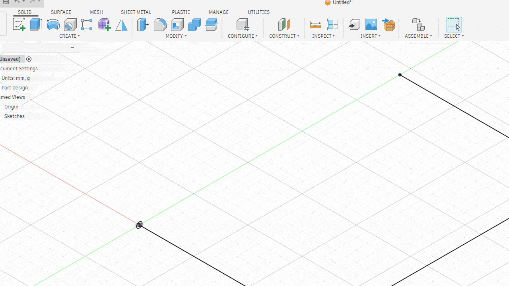Switch to the UTILITIES tab
The image size is (509, 286).
pos(258,12)
